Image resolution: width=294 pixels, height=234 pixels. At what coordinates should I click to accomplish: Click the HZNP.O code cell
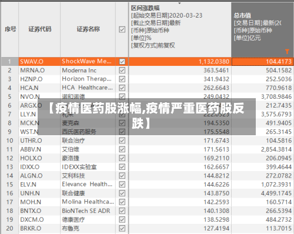(x=39, y=79)
